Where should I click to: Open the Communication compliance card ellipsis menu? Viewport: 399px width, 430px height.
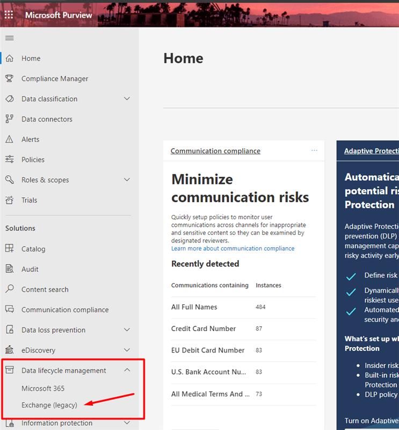pos(314,150)
